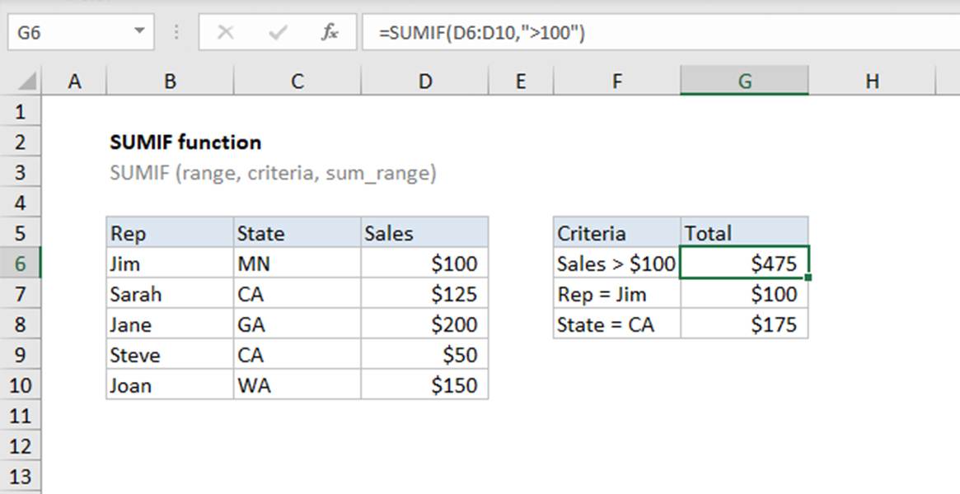960x494 pixels.
Task: Click inside the Name Box showing G6
Action: 66,33
